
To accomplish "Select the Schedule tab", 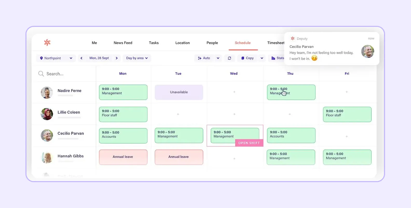I will coord(243,43).
